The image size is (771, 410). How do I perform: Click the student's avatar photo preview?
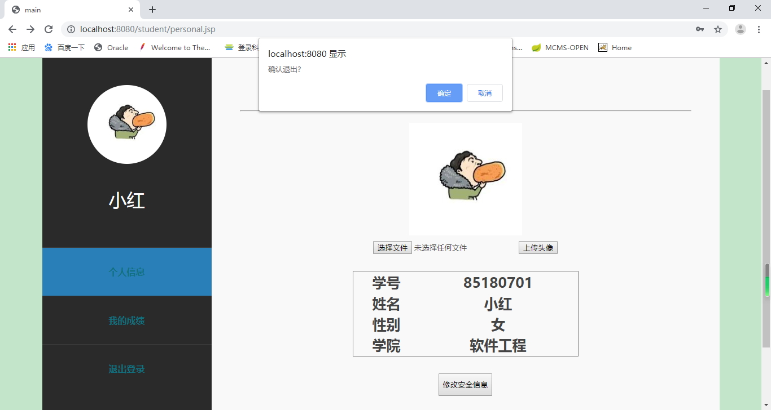point(465,179)
